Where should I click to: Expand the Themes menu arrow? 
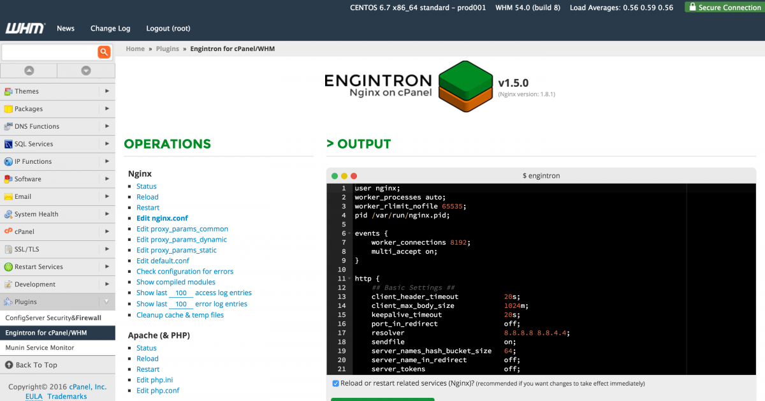[106, 91]
